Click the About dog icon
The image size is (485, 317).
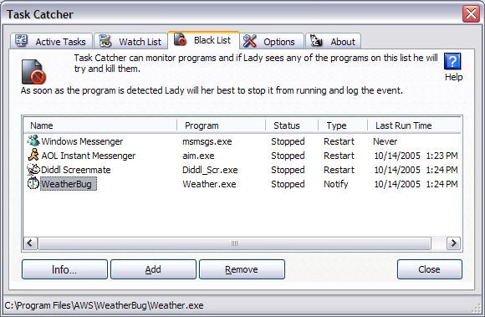tap(316, 41)
